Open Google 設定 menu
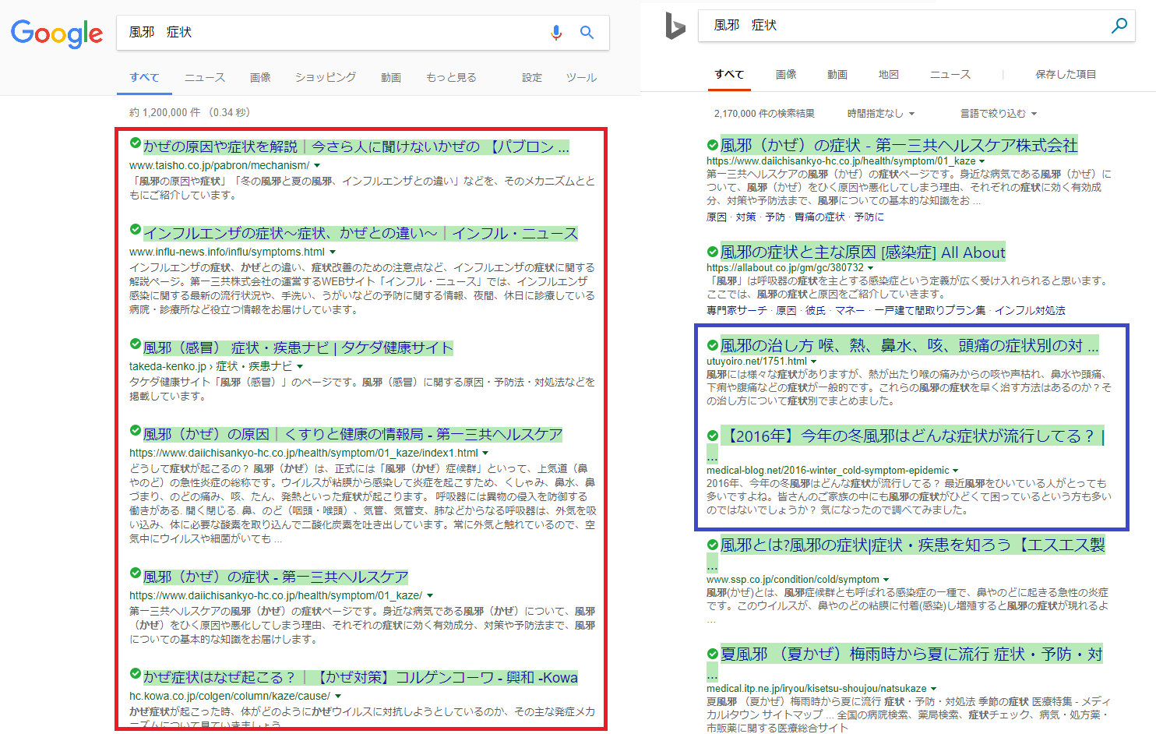The image size is (1156, 734). coord(532,77)
